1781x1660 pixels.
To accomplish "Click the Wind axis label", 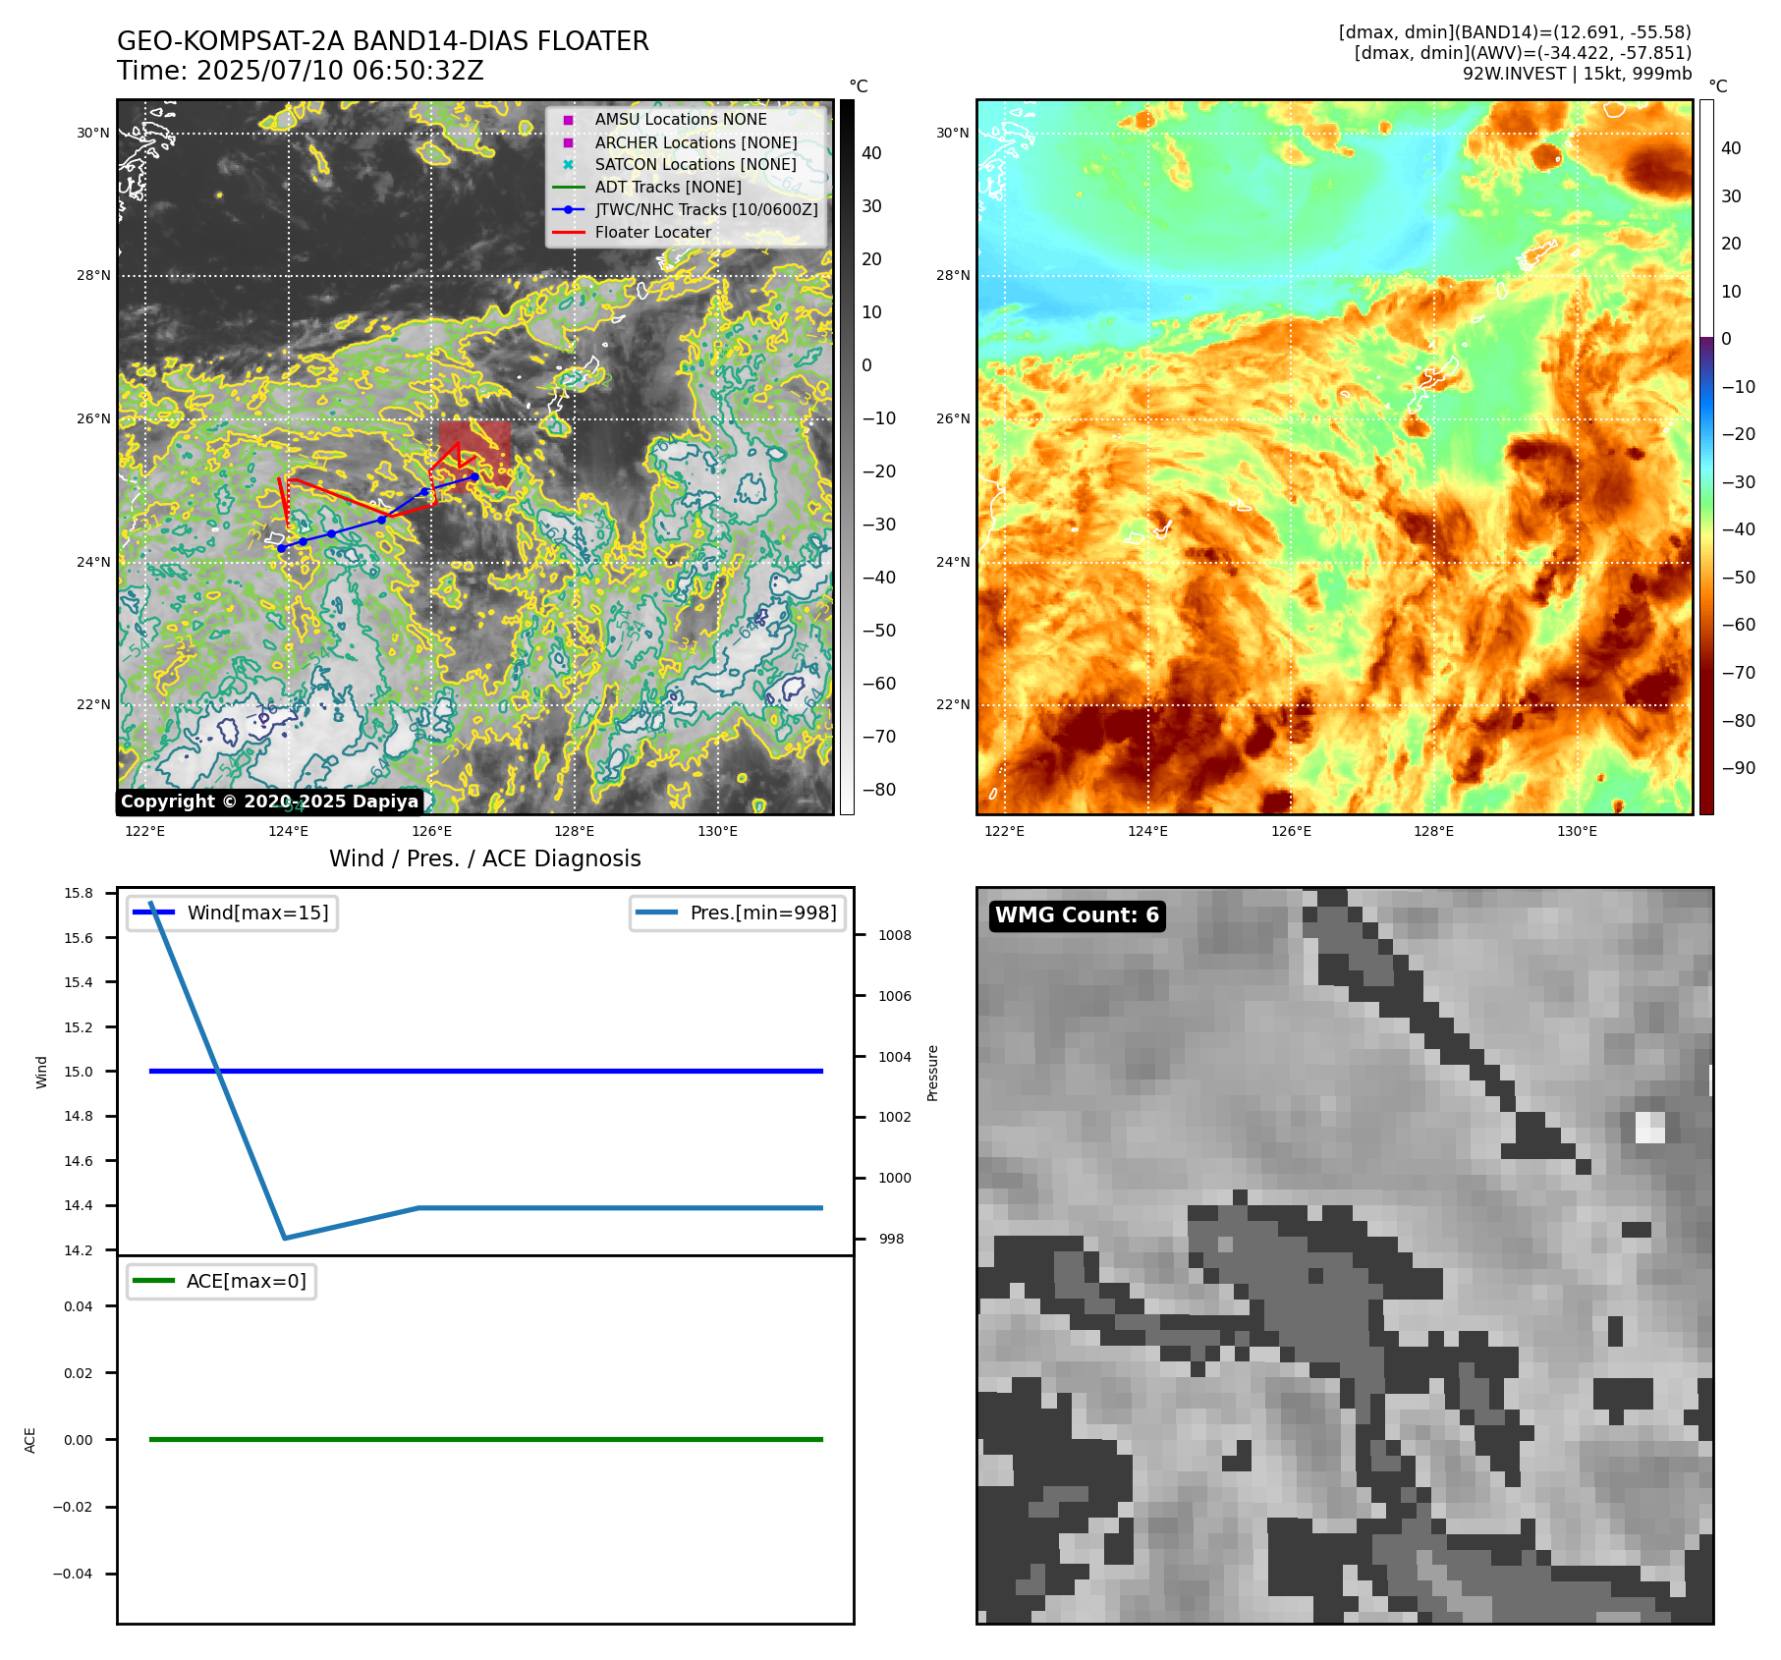I will point(41,1072).
